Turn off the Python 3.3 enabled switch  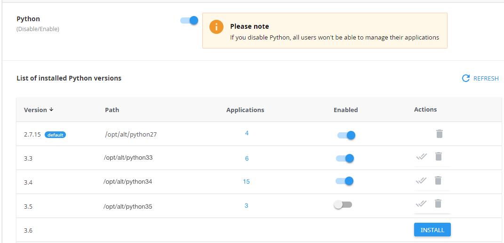point(344,158)
